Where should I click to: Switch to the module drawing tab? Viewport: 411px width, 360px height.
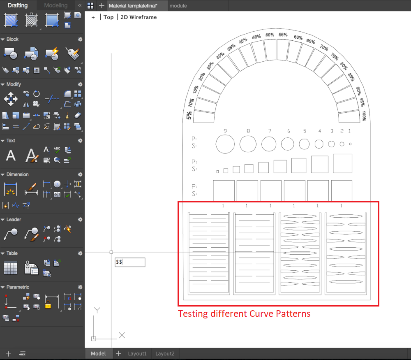click(x=178, y=5)
